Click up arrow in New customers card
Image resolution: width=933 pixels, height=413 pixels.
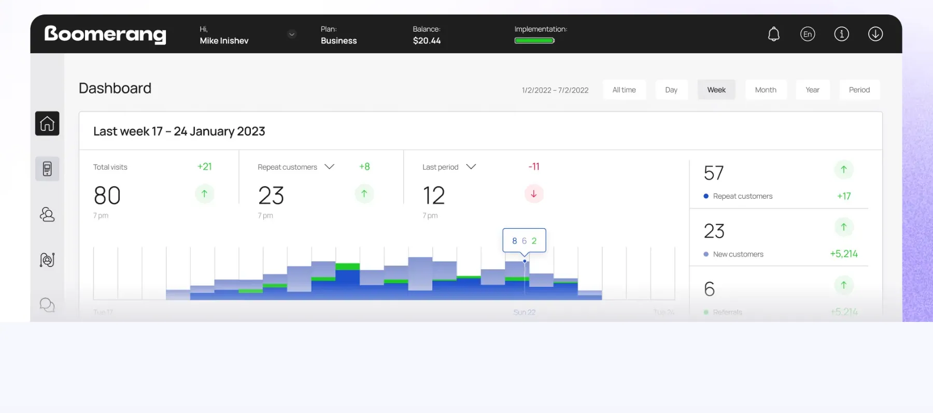pos(844,227)
